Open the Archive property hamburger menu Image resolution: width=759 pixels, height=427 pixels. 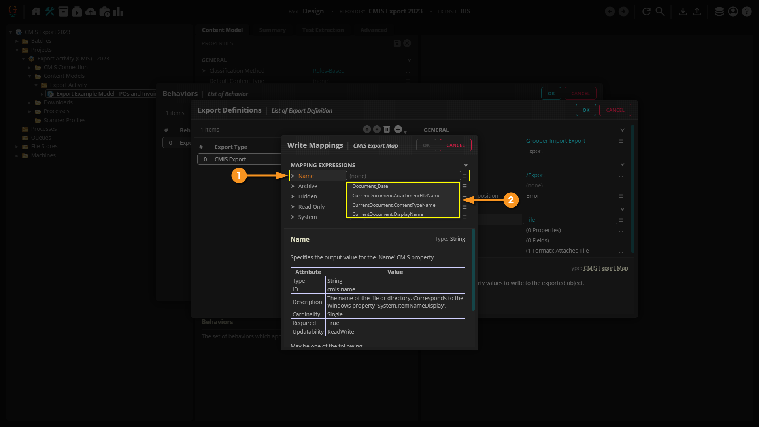coord(464,186)
